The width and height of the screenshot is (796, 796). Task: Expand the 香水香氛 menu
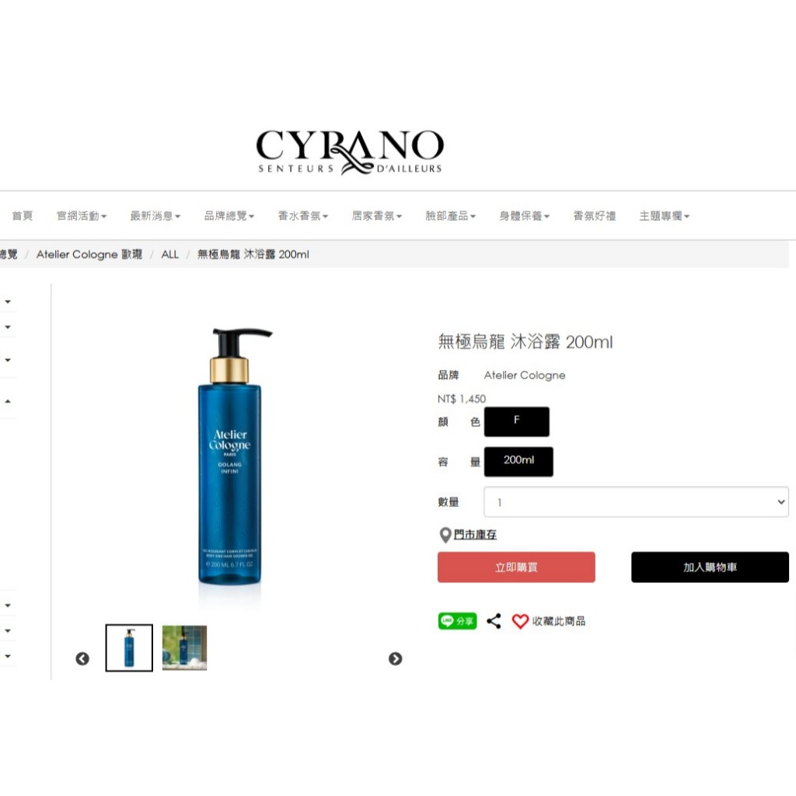click(x=302, y=216)
